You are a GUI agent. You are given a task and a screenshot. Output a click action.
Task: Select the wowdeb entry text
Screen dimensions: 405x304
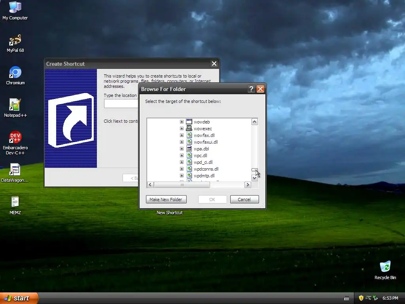[x=202, y=122]
